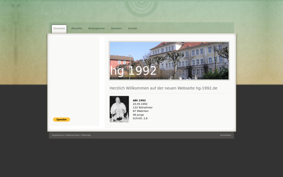Open the Bildergalerien page

point(97,28)
